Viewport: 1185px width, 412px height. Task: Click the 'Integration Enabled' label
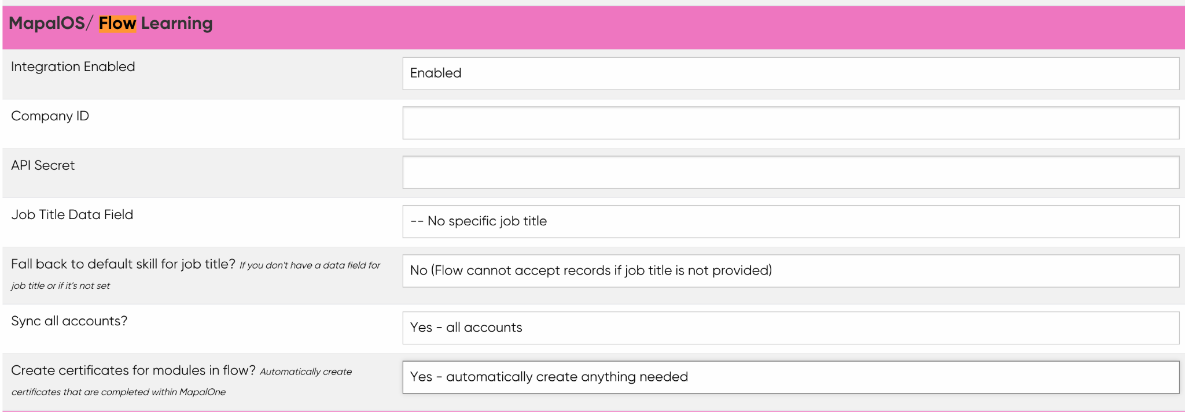coord(73,67)
